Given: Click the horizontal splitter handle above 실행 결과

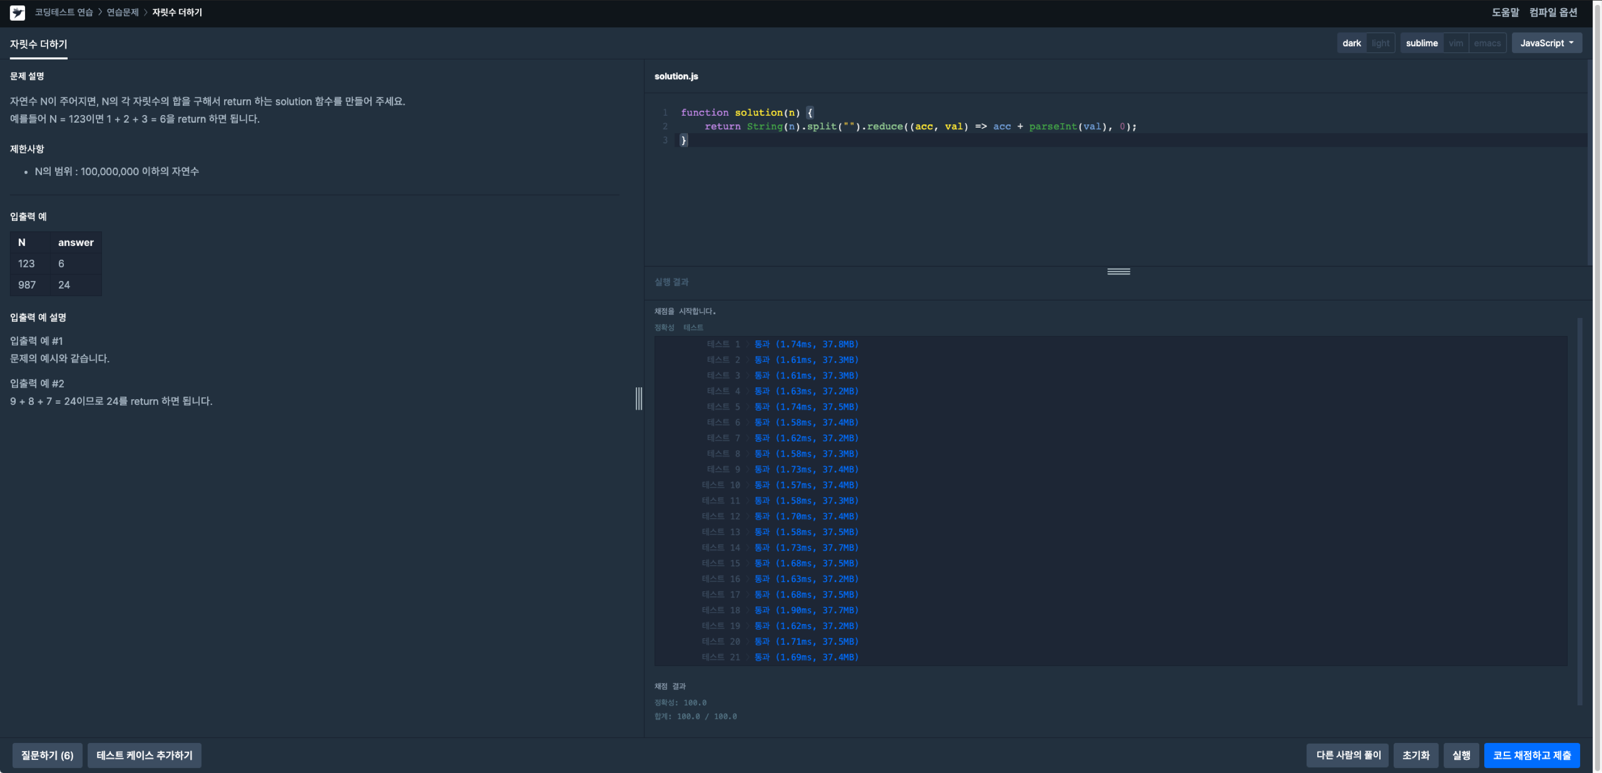Looking at the screenshot, I should pyautogui.click(x=1118, y=271).
